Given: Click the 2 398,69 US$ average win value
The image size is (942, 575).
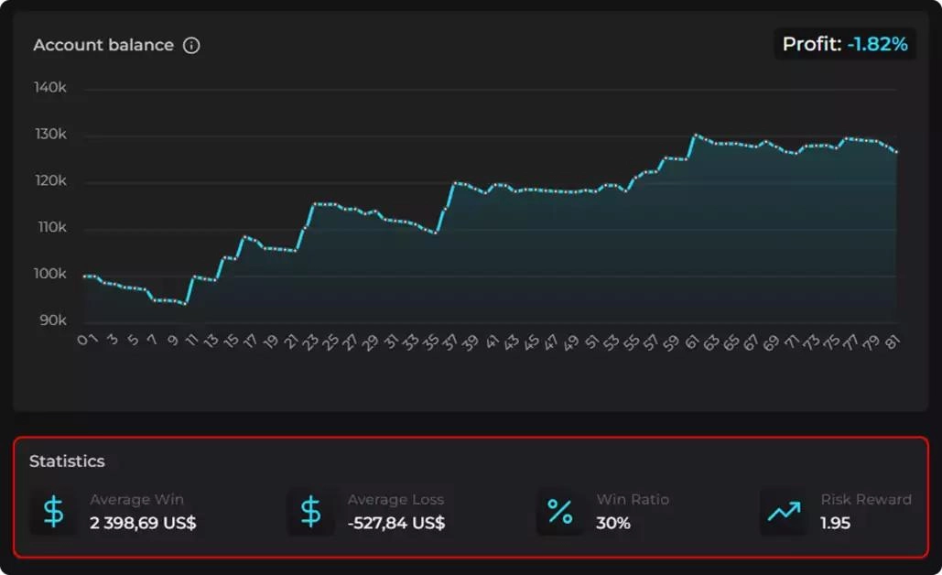Looking at the screenshot, I should pyautogui.click(x=143, y=524).
